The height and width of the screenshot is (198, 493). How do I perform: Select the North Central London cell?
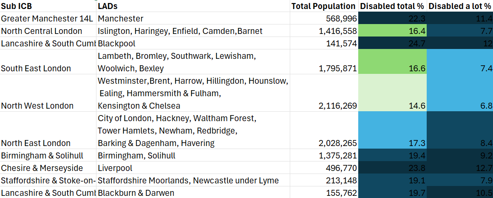tap(48, 31)
